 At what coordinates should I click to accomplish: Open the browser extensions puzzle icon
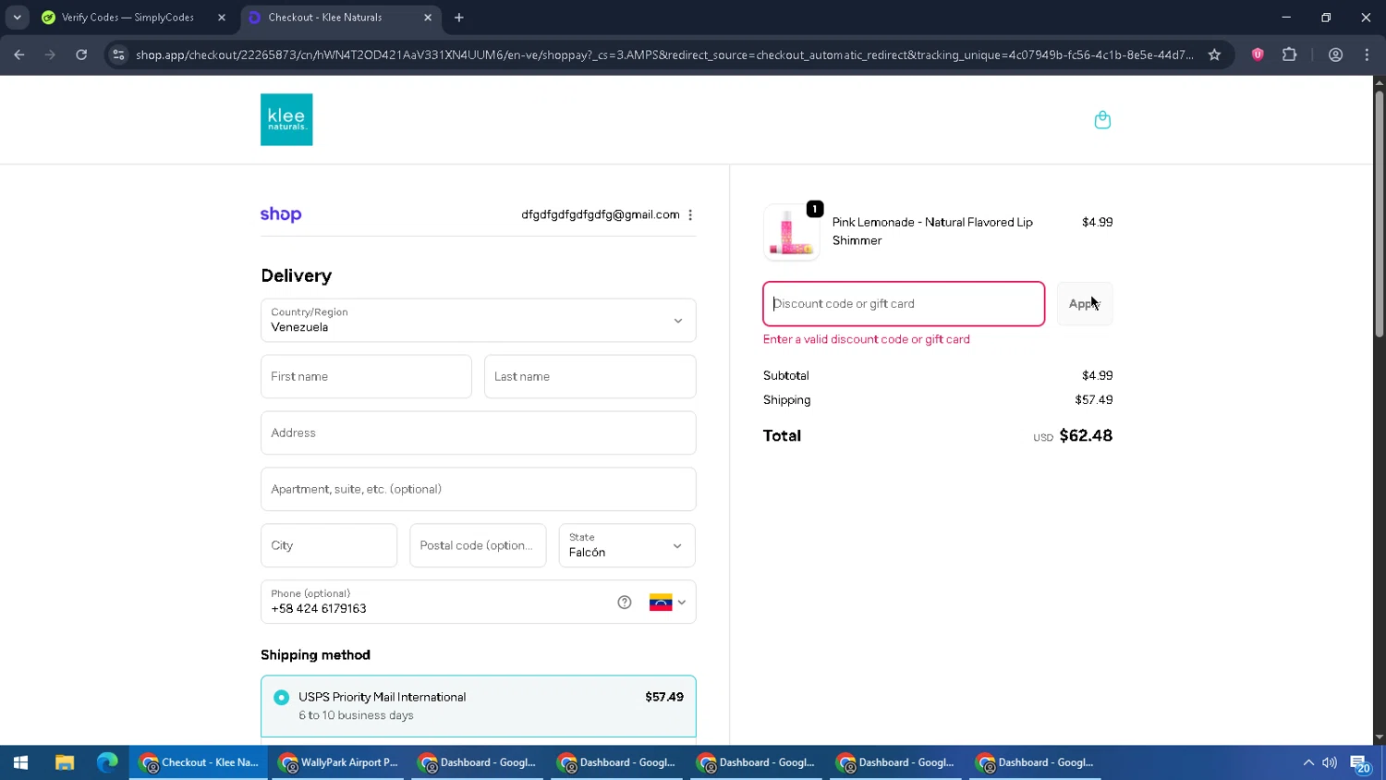(x=1290, y=55)
